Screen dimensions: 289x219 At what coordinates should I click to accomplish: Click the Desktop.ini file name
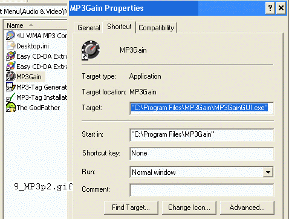[x=33, y=46]
